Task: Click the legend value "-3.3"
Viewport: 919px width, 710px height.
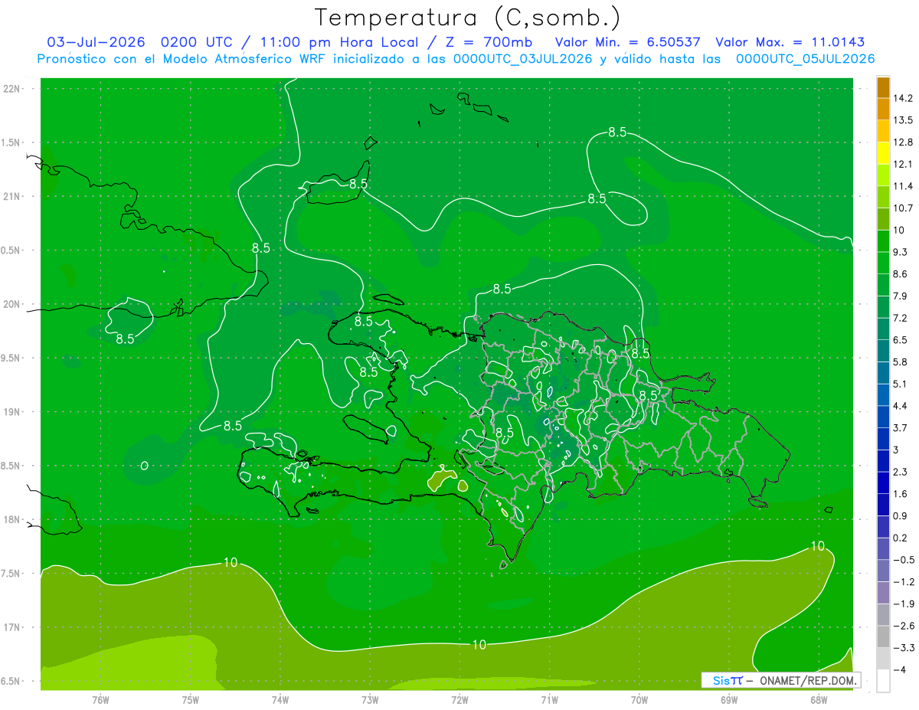Action: coord(903,648)
